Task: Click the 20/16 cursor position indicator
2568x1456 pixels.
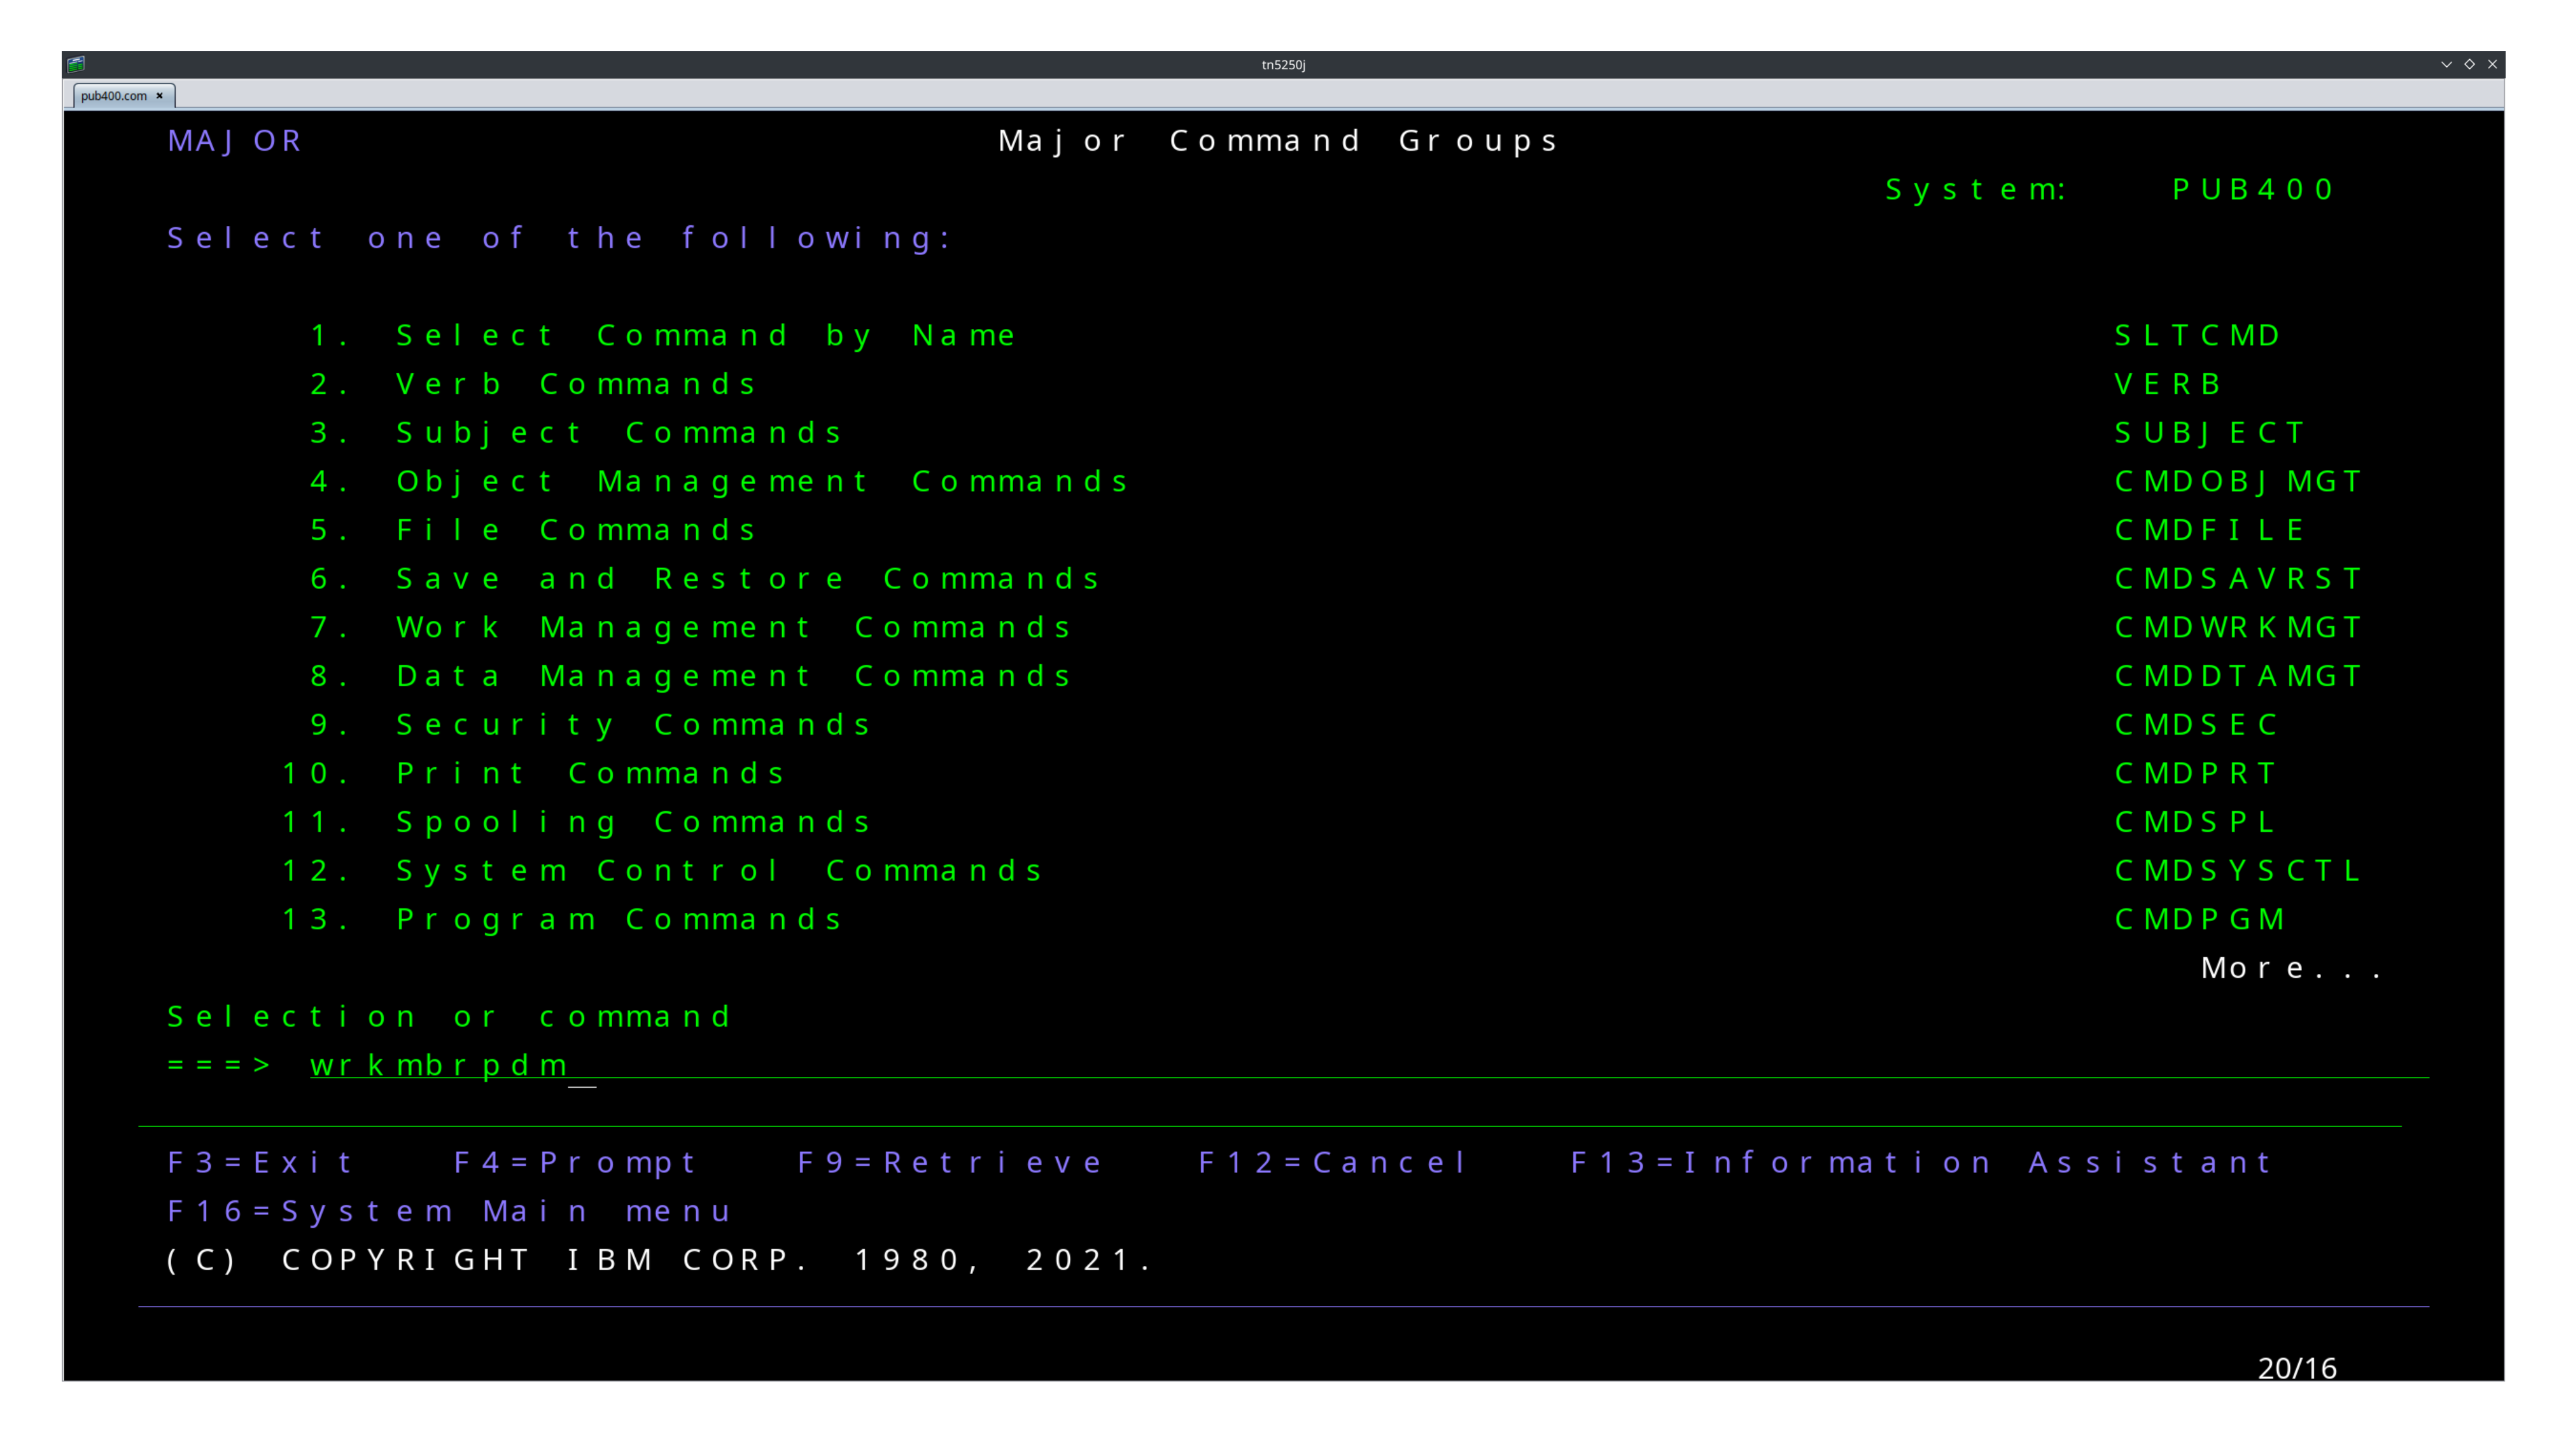Action: (x=2297, y=1368)
